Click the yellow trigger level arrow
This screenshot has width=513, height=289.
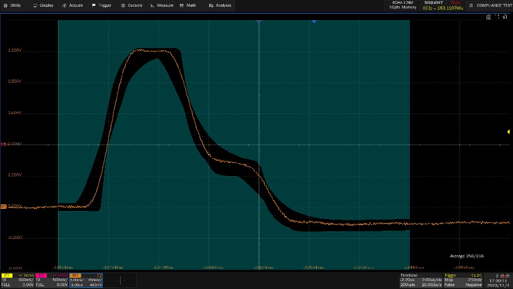(x=508, y=132)
